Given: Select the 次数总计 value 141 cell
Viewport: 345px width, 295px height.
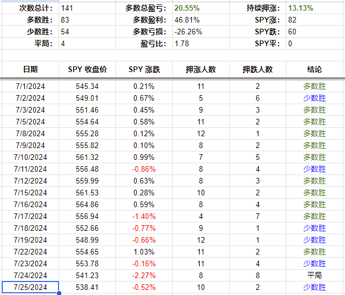Looking at the screenshot, I should coord(73,8).
